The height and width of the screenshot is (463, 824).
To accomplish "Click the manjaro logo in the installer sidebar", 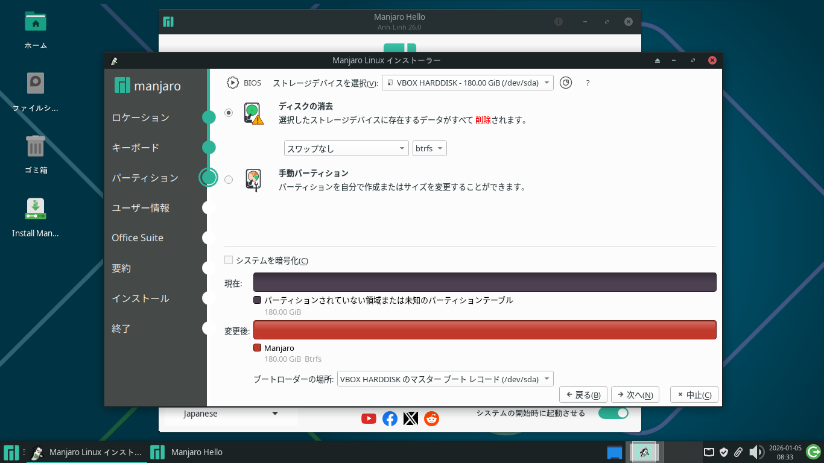I will coord(148,86).
